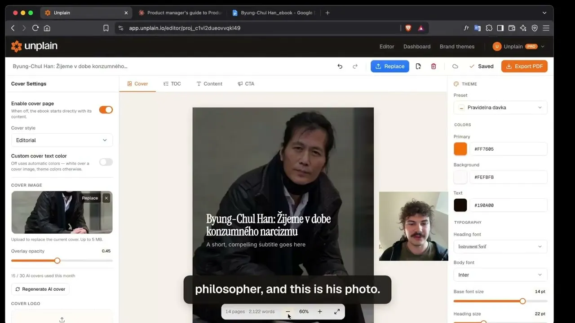The height and width of the screenshot is (323, 575).
Task: Open Dashboard in top navigation
Action: [x=417, y=46]
